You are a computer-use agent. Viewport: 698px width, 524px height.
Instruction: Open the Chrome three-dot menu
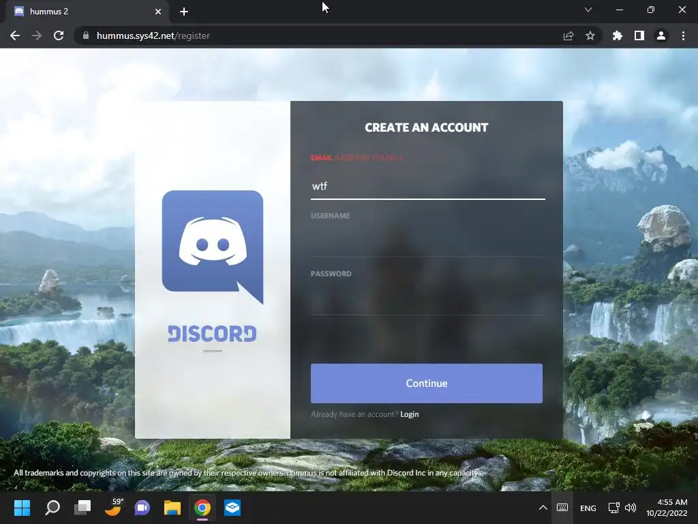coord(683,35)
